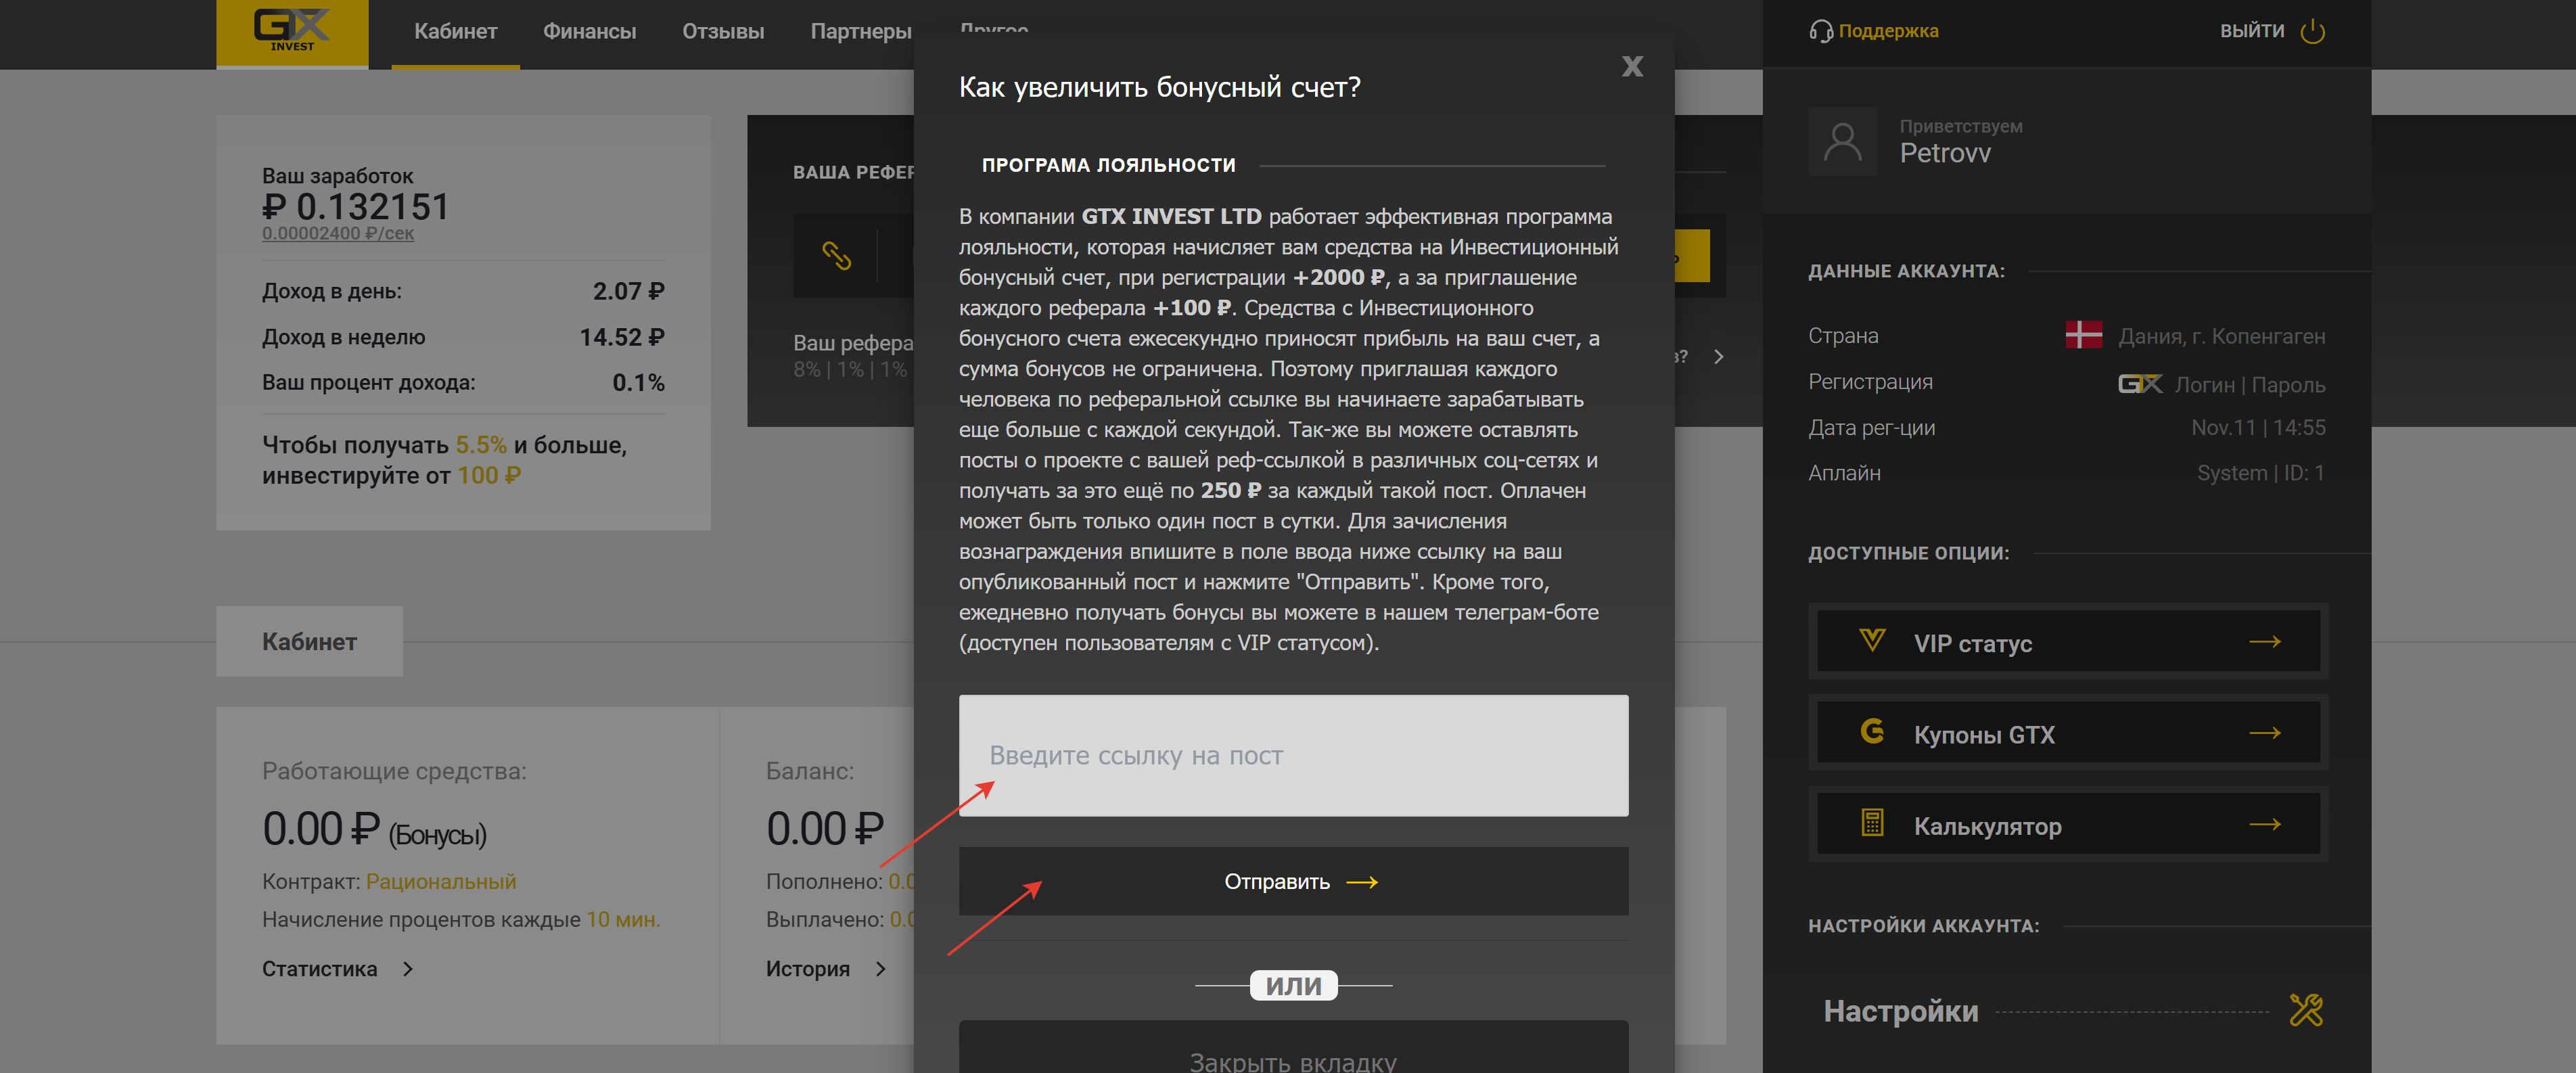The image size is (2576, 1073).
Task: Click the calculator icon
Action: (1872, 823)
